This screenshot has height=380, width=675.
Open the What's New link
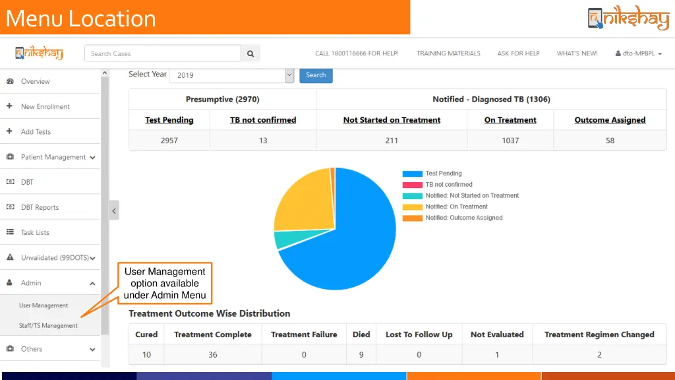click(577, 53)
